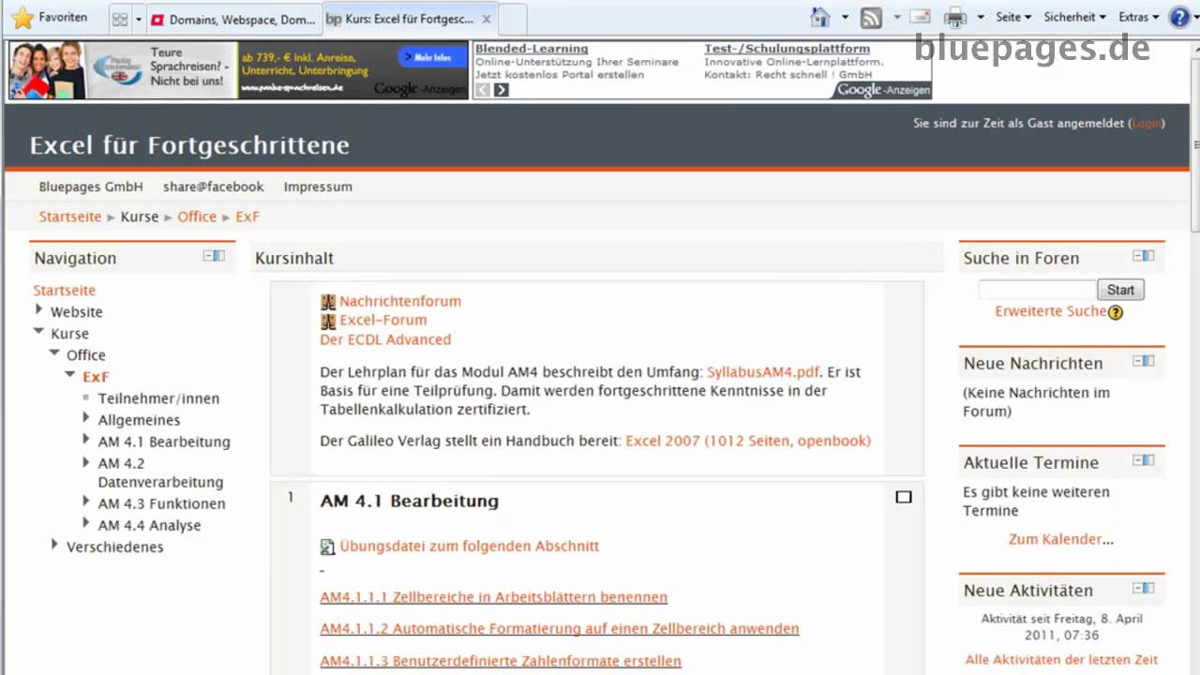Hide the Neue Aktivitäten block

1137,588
